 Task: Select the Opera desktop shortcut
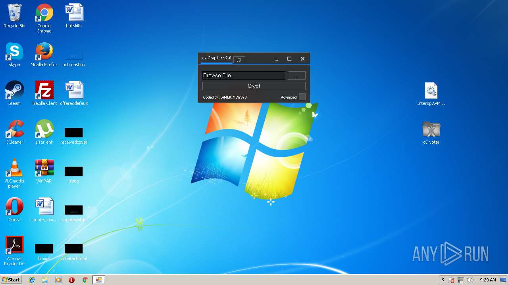[x=14, y=210]
